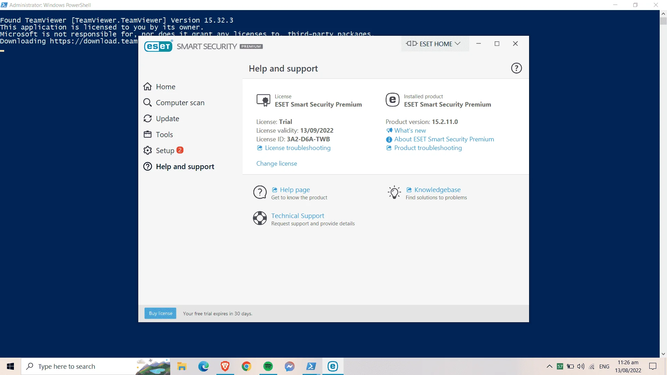
Task: Click the Setup notification badge
Action: (x=180, y=150)
